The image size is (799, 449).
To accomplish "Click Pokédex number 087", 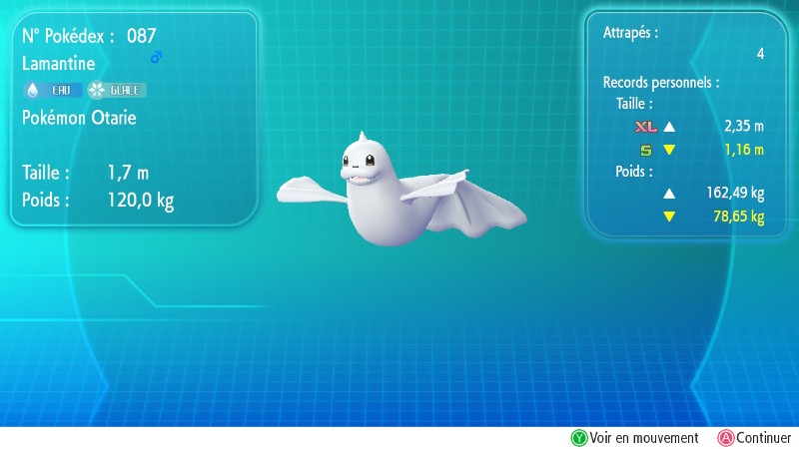I will point(141,37).
